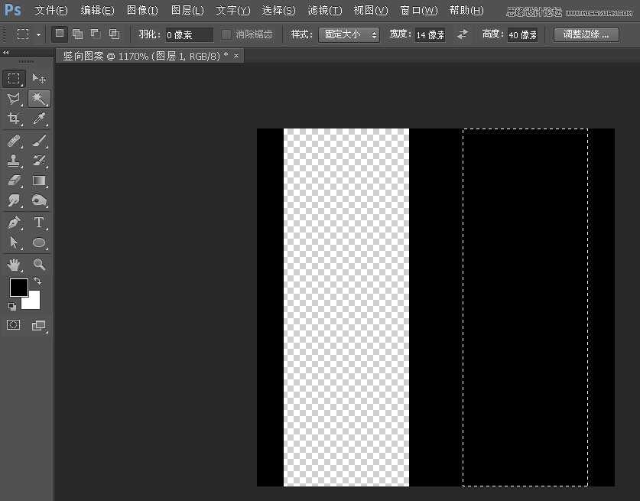
Task: Activate the Magic Wand tool
Action: click(39, 98)
